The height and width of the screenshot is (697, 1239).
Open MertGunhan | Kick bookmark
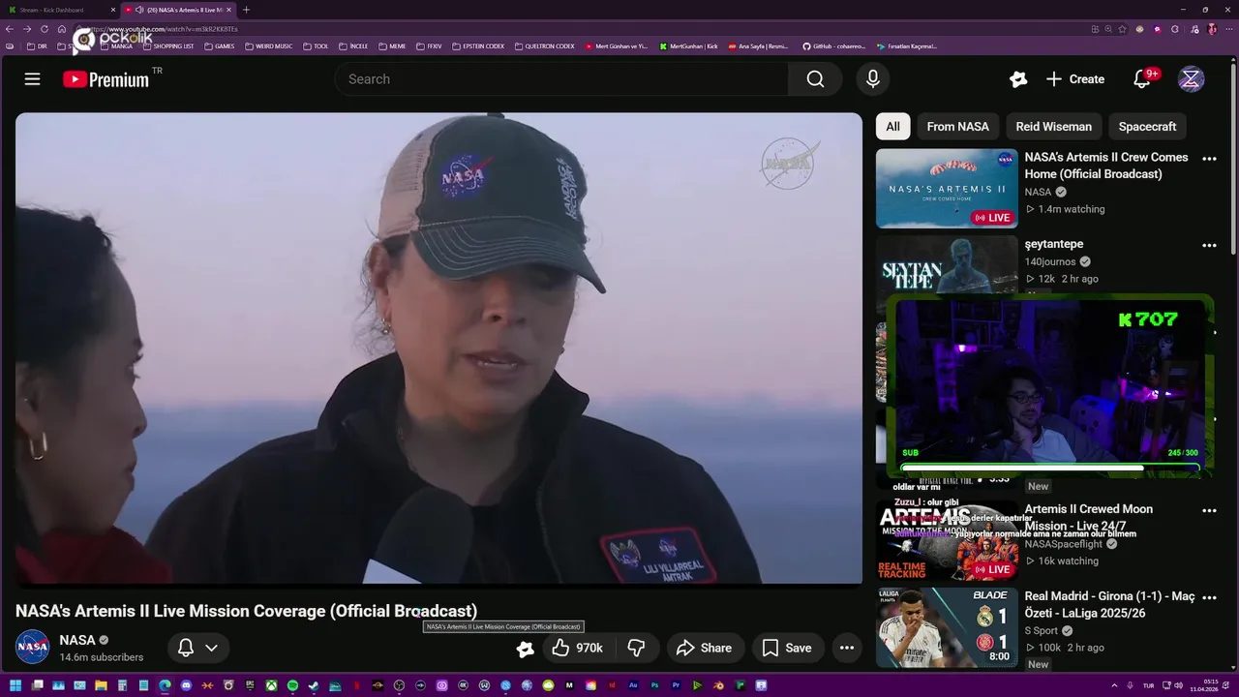[x=689, y=46]
